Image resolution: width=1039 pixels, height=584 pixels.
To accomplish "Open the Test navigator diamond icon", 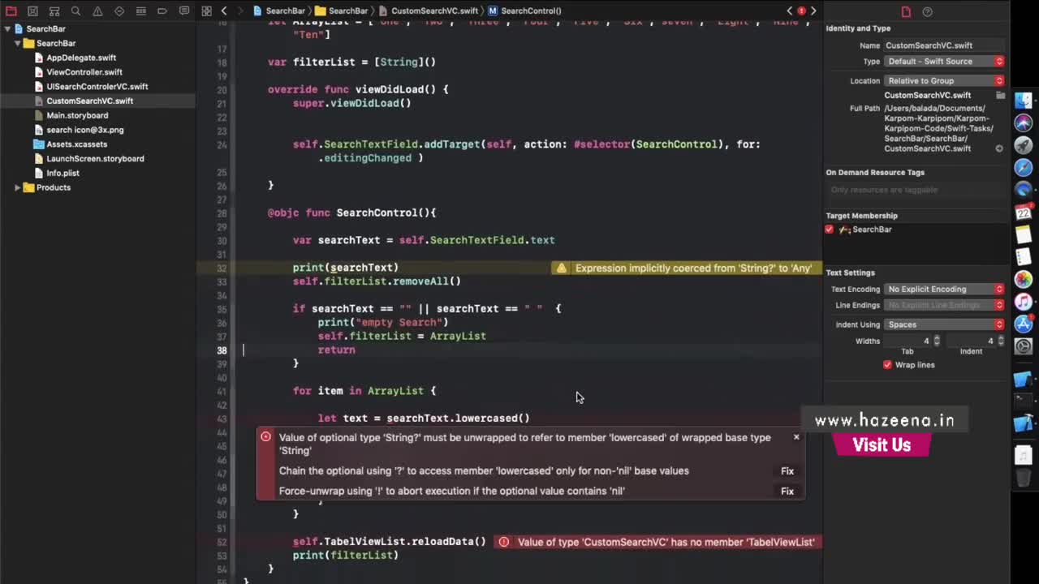I will 119,11.
